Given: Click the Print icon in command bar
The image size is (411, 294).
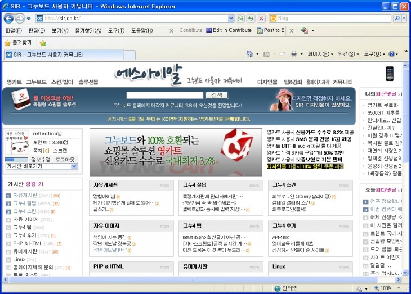Looking at the screenshot, I should pyautogui.click(x=293, y=54).
